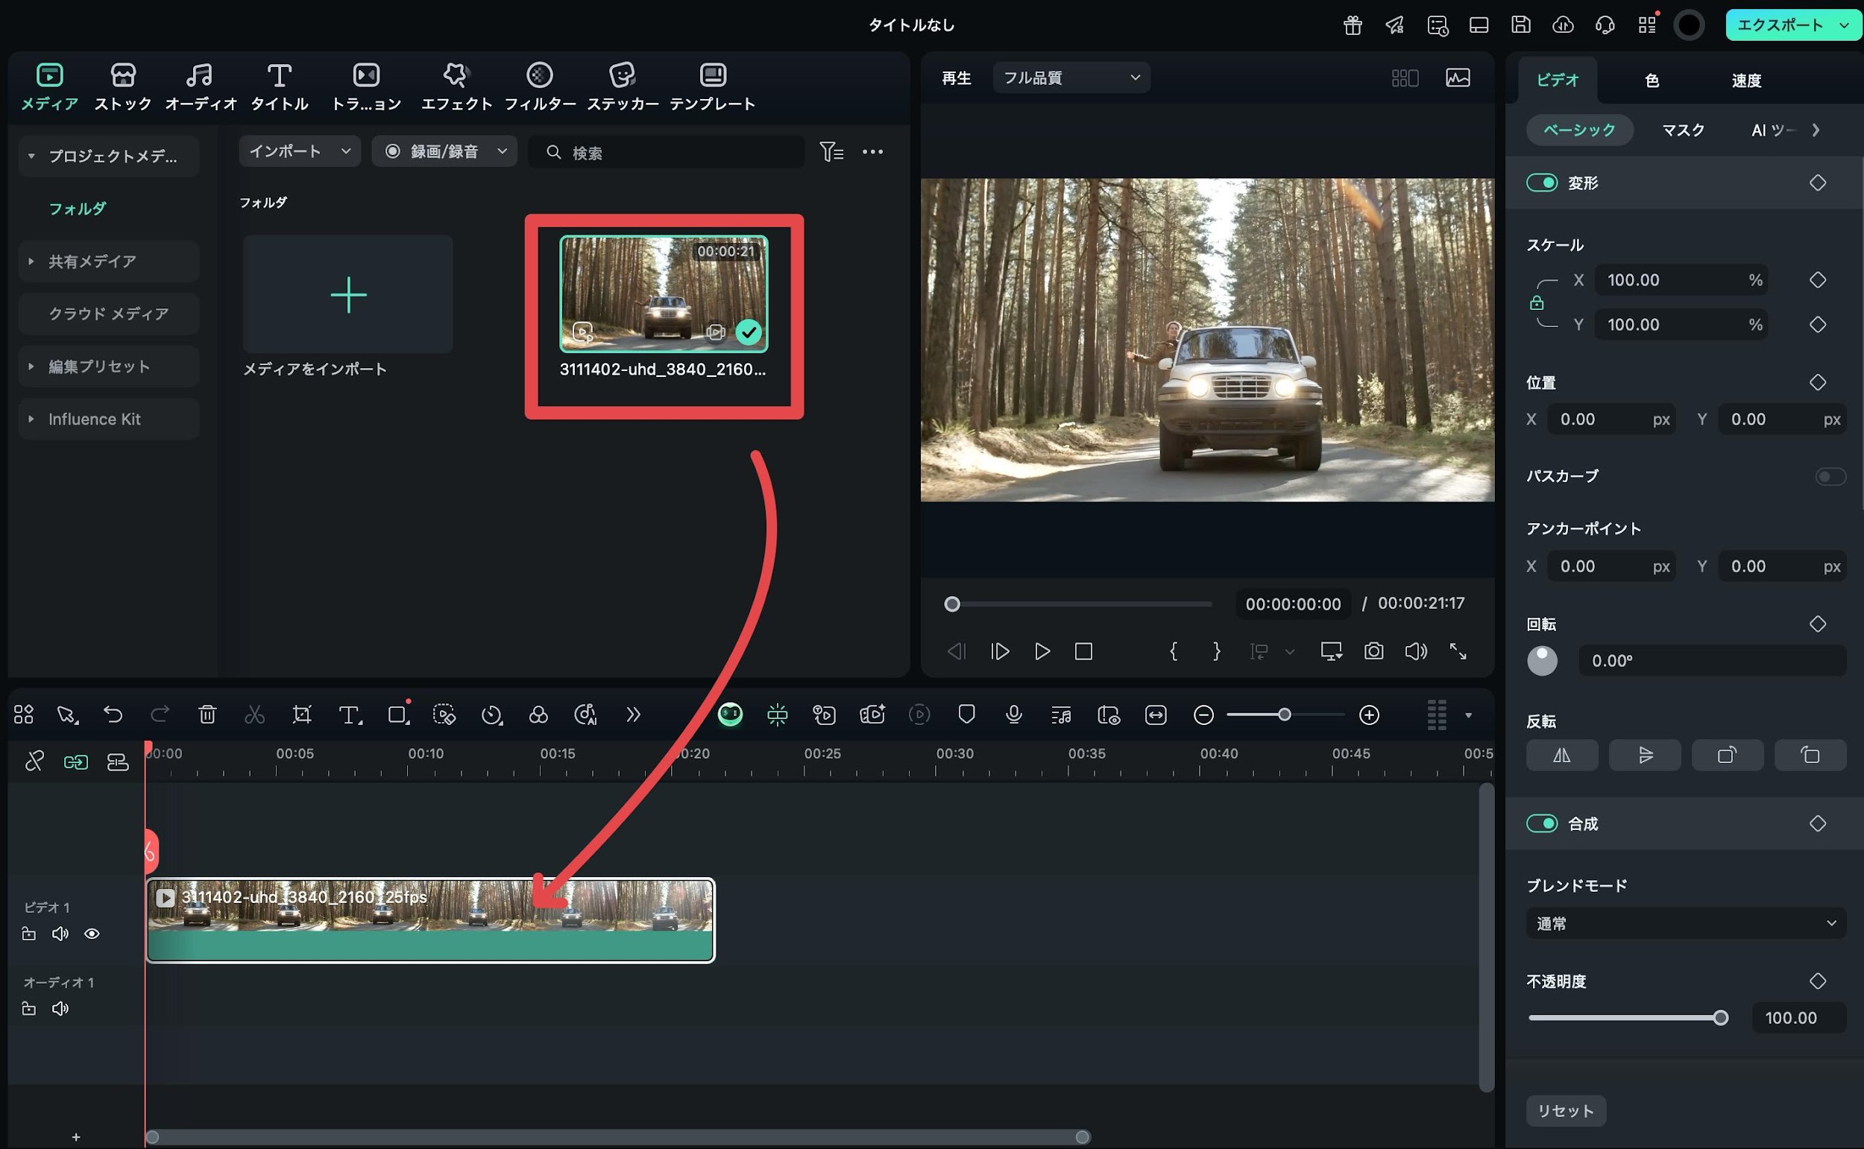Viewport: 1864px width, 1149px height.
Task: Open the speed ramp clock tool
Action: (492, 715)
